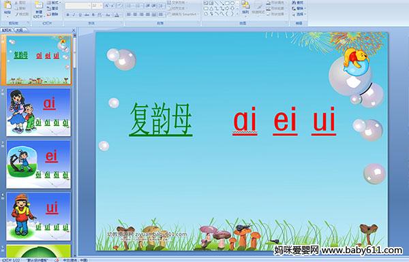This screenshot has width=409, height=262.
Task: Toggle underline formatting
Action: click(x=80, y=15)
